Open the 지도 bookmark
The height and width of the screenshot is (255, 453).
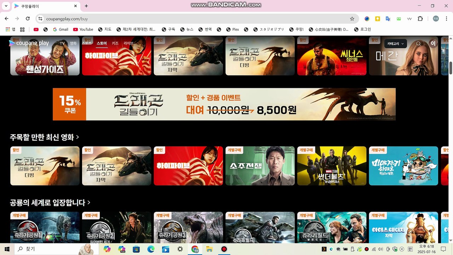[x=105, y=29]
